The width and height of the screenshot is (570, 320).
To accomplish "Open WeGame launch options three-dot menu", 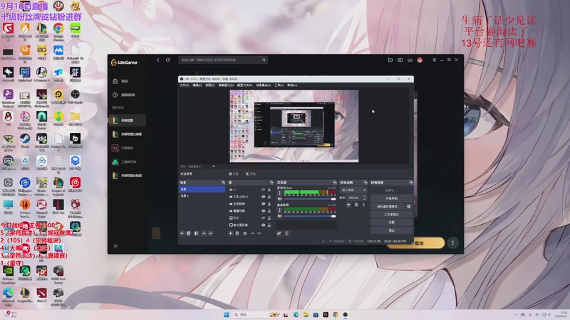I will pos(453,243).
